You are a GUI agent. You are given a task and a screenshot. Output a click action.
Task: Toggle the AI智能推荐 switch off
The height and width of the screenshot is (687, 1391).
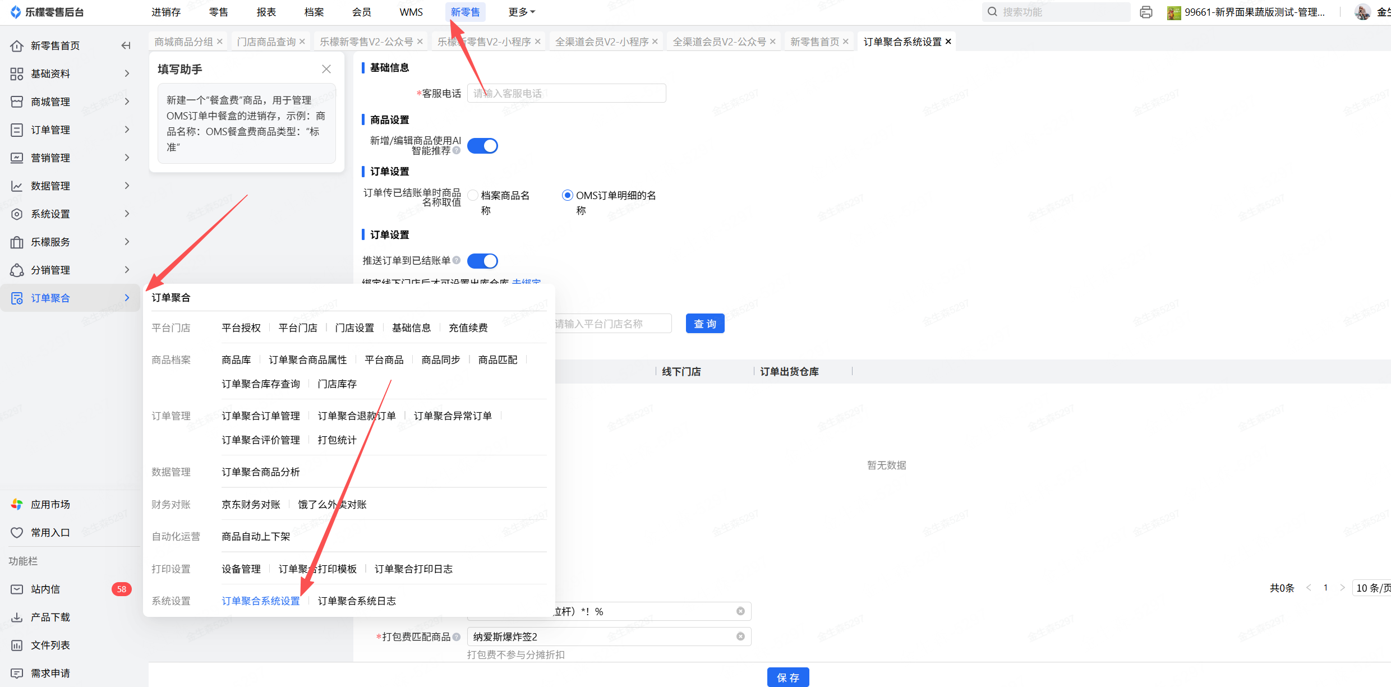tap(482, 146)
